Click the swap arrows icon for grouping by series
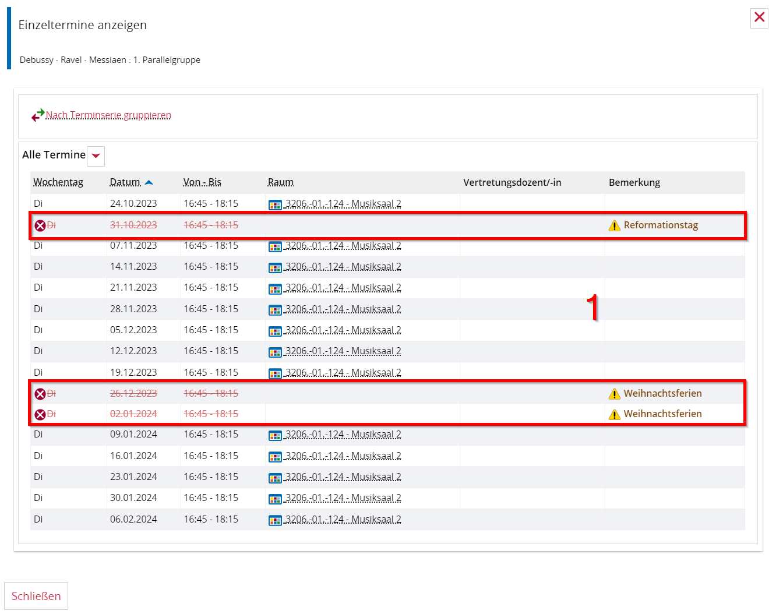This screenshot has width=769, height=614. pos(38,115)
